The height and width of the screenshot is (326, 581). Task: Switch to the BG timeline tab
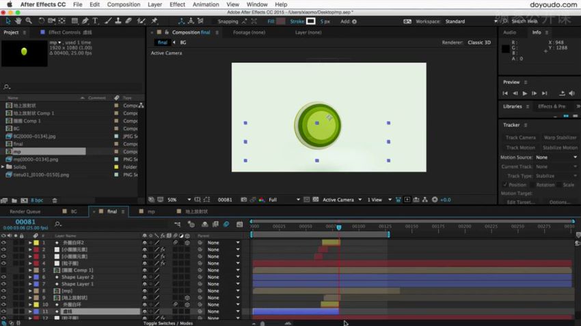click(74, 211)
